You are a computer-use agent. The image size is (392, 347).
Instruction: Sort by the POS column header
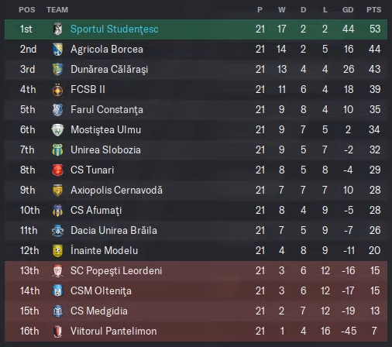27,10
